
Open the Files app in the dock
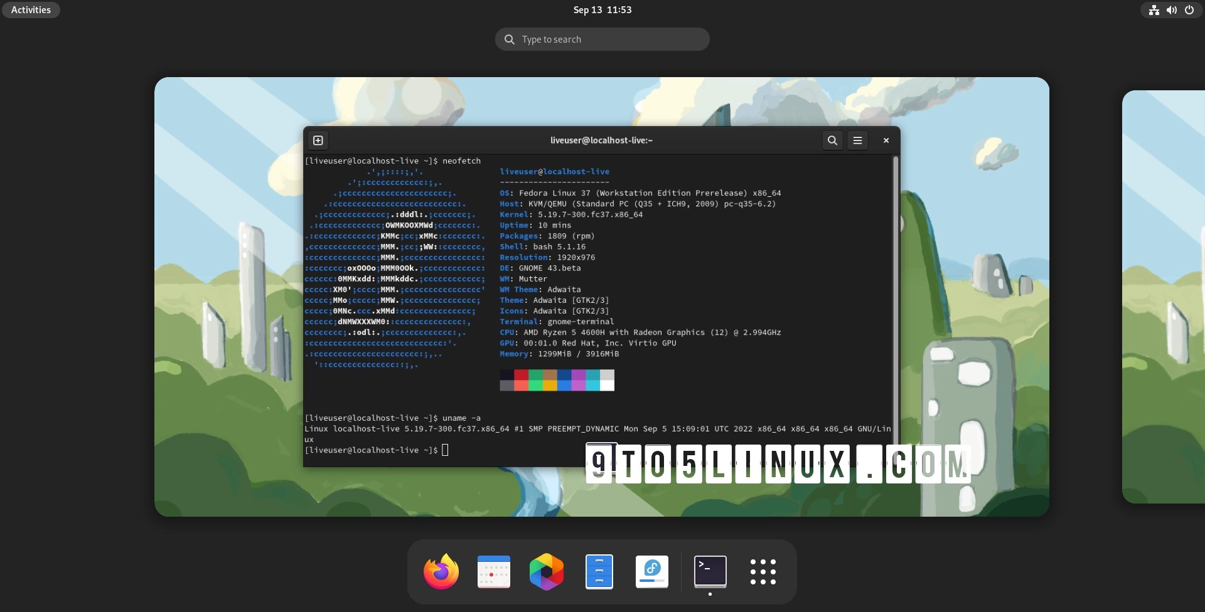click(x=599, y=571)
